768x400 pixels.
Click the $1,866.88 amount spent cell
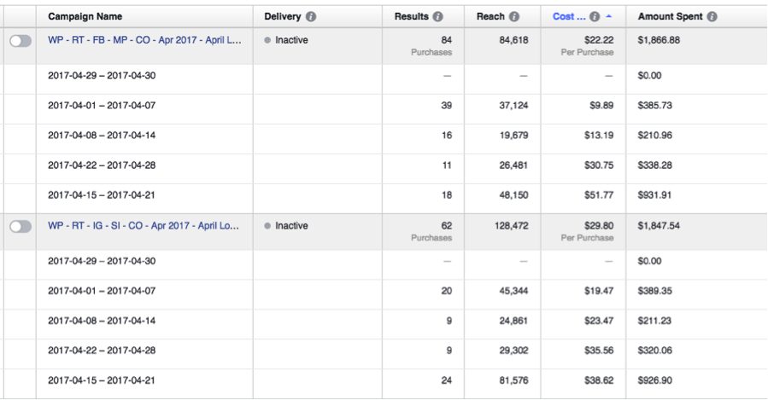(659, 40)
